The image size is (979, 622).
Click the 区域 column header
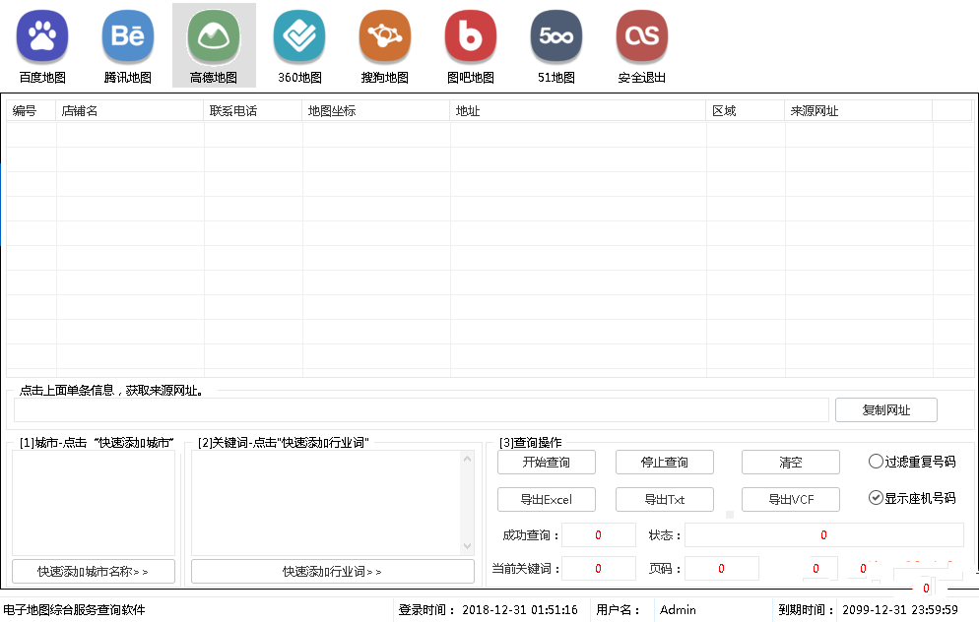coord(746,111)
